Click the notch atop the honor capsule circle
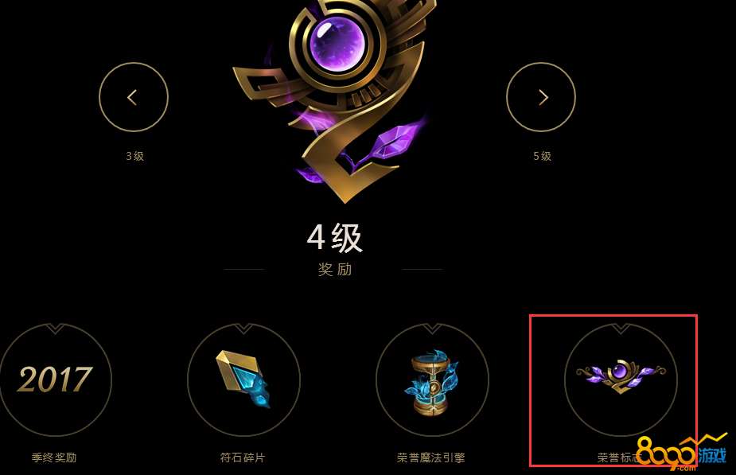 click(x=432, y=328)
